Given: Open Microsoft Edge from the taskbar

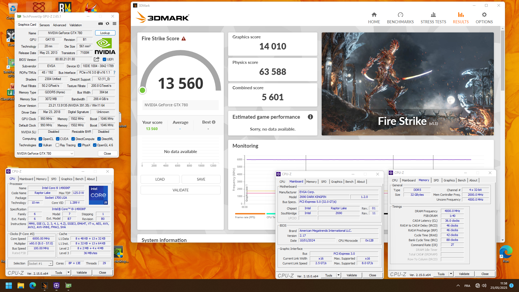Looking at the screenshot, I should [32, 286].
